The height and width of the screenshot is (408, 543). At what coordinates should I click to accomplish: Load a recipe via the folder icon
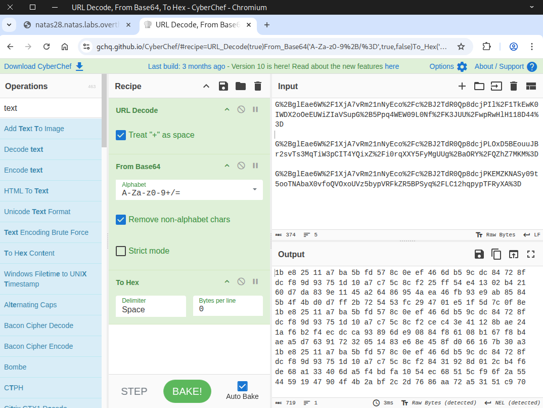pos(241,86)
